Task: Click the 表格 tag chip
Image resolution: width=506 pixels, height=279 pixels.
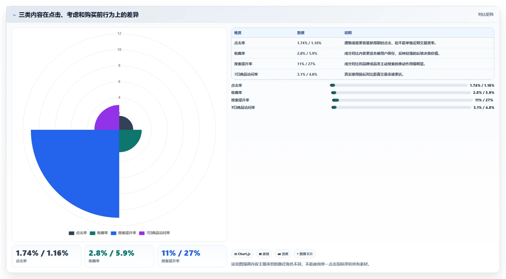Action: pyautogui.click(x=264, y=254)
